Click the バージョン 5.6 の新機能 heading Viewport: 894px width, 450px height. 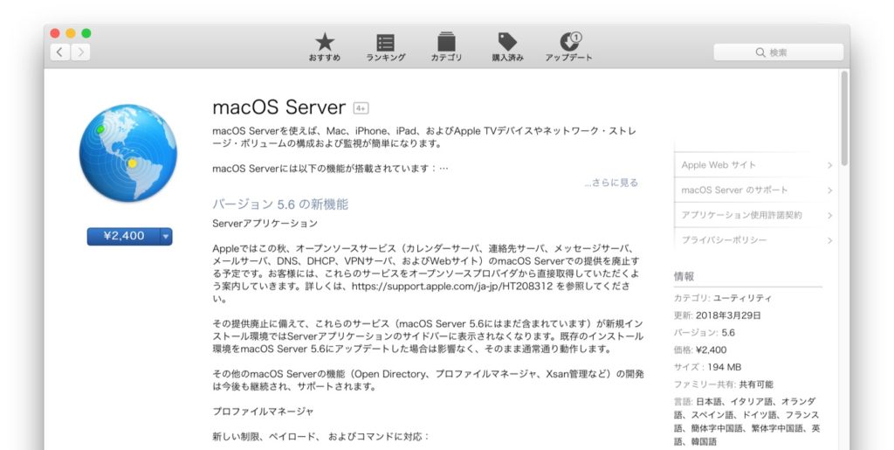(x=280, y=204)
